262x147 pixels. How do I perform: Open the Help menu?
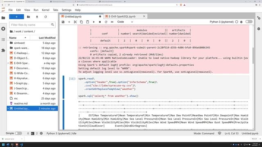tap(78, 10)
